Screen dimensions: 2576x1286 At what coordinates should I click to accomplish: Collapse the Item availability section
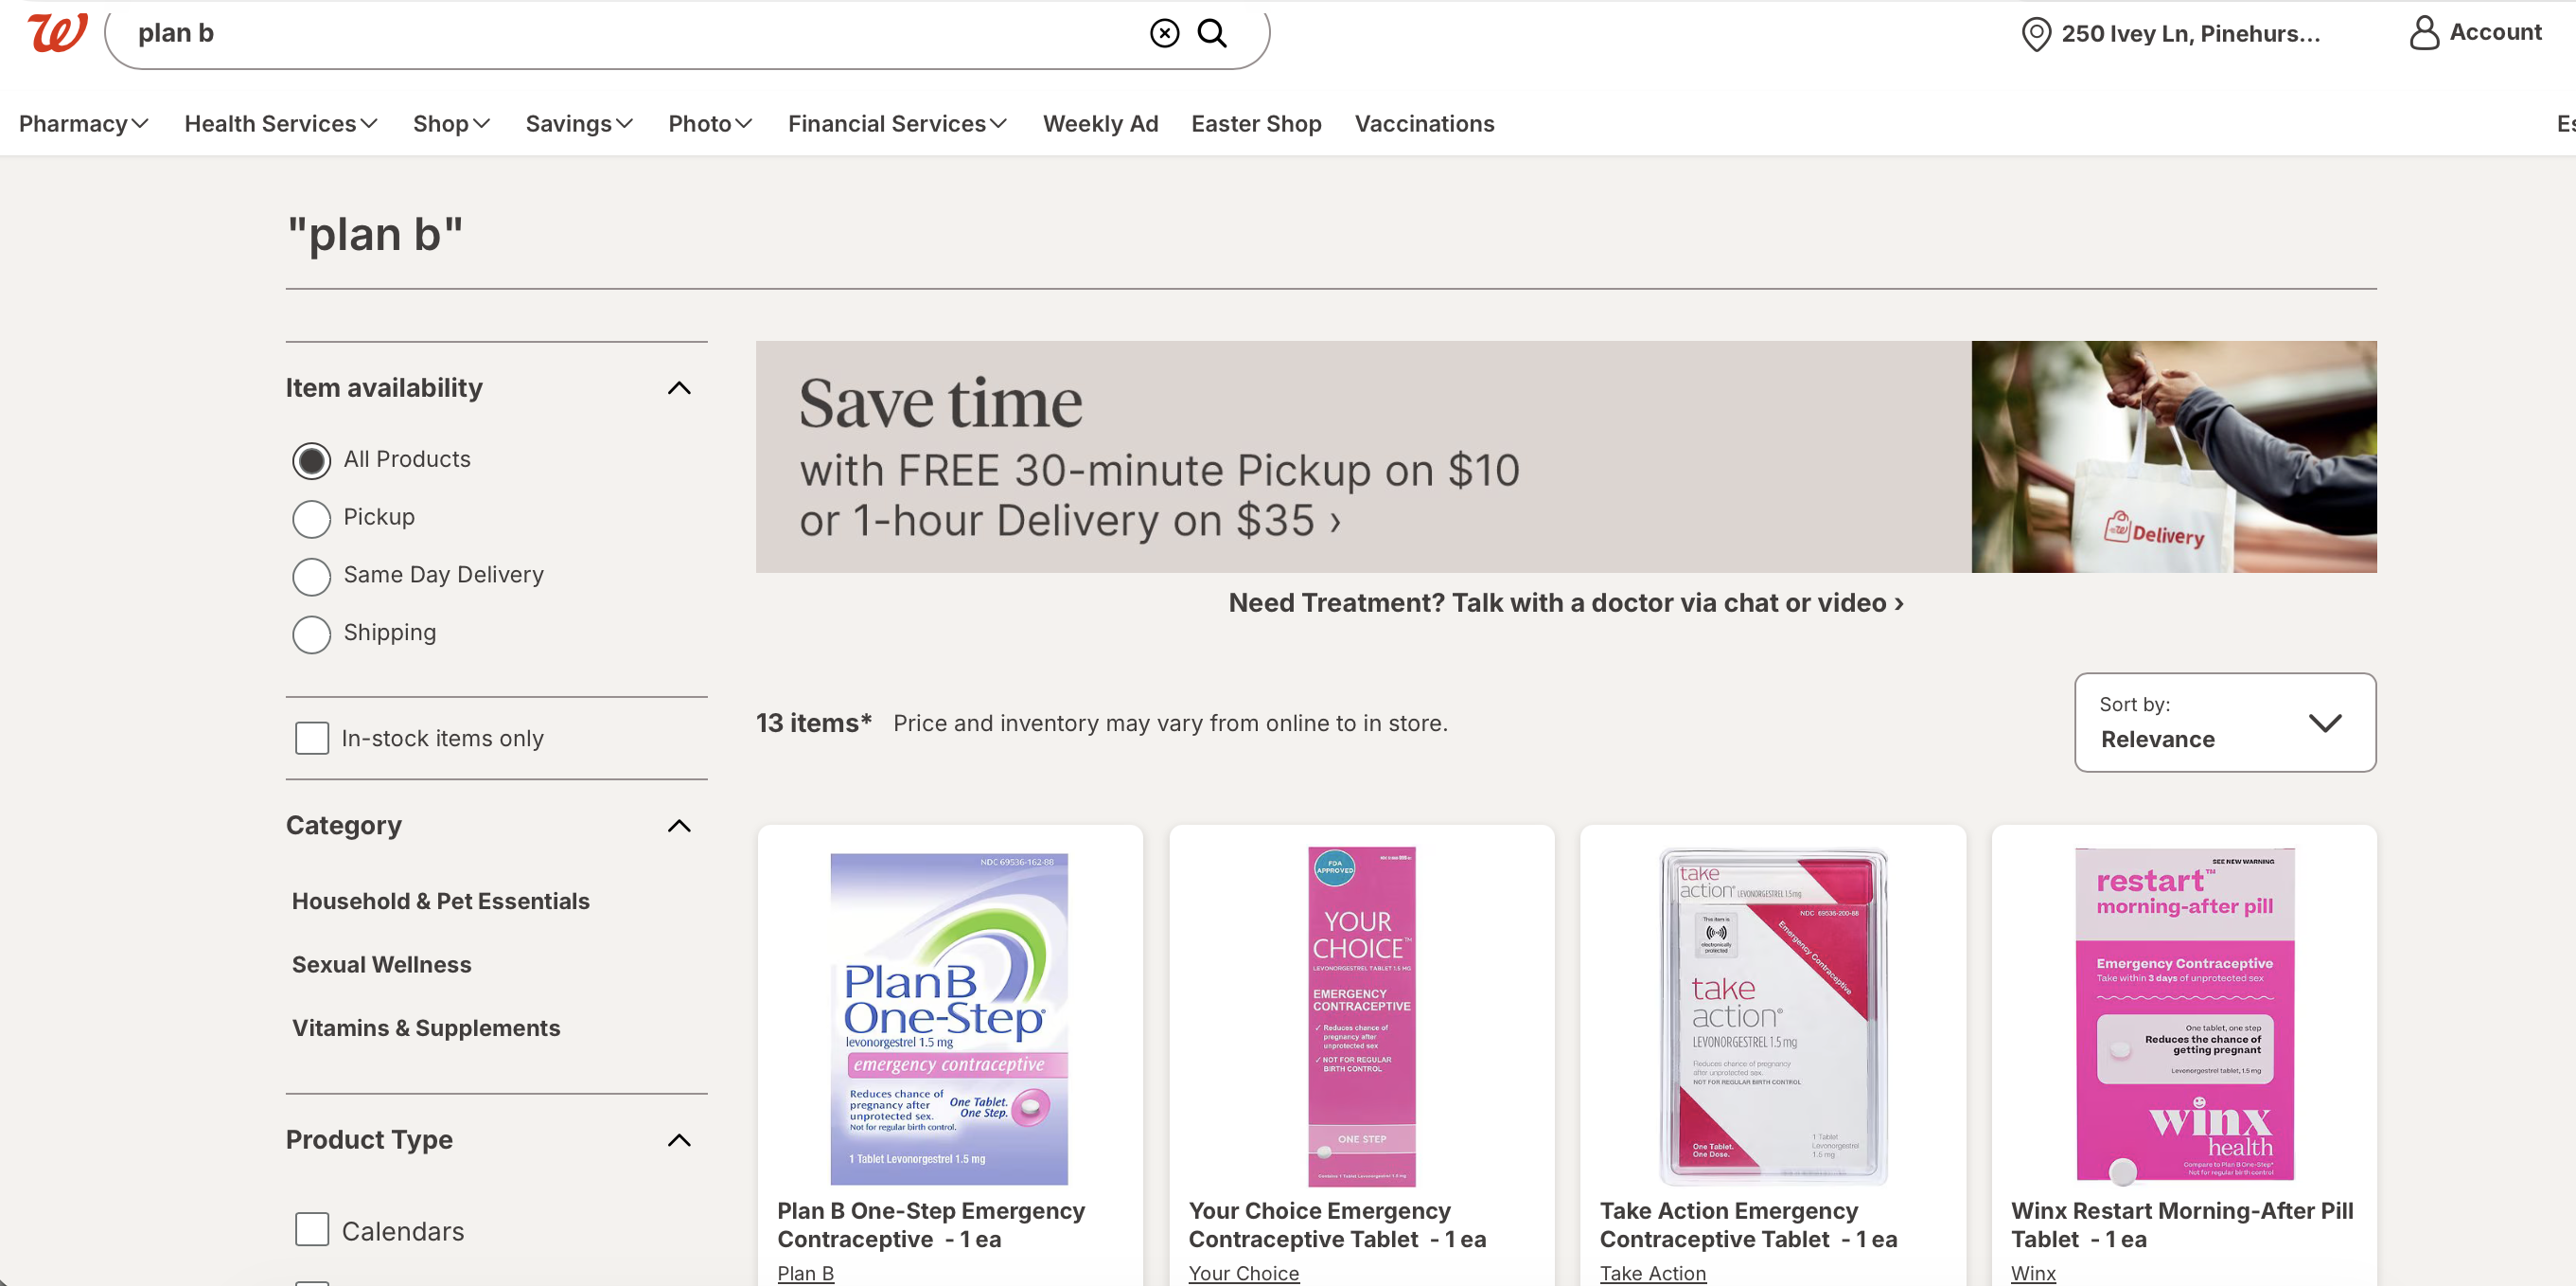(x=679, y=388)
